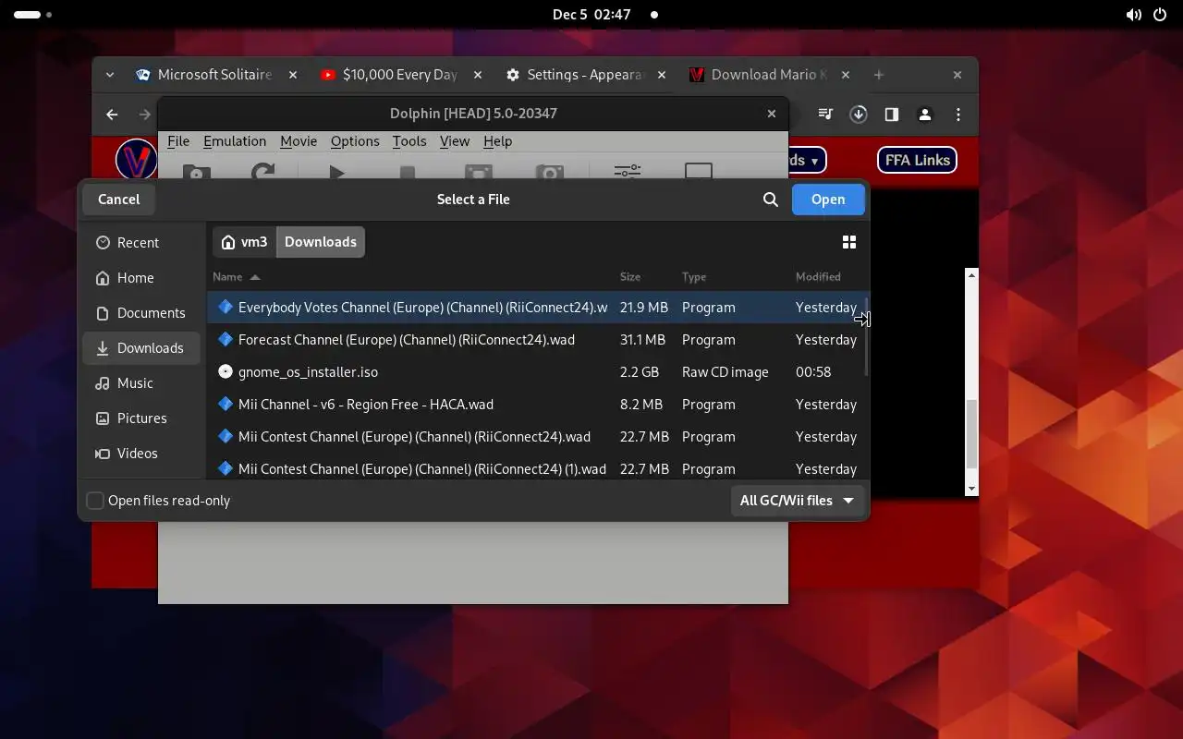Click the blue Open button
Screen dimensions: 1183x739
point(828,200)
